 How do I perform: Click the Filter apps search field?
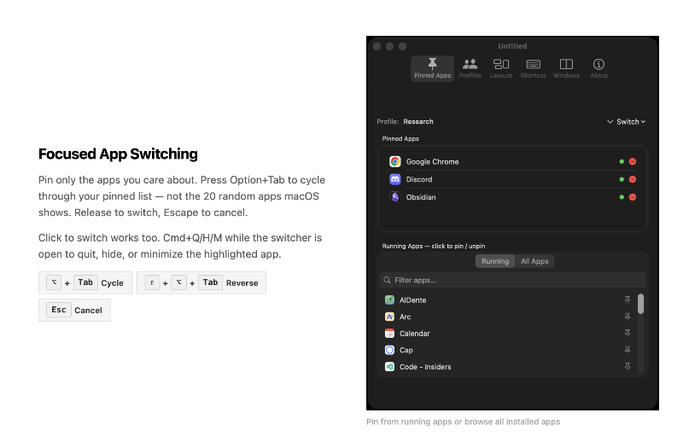512,280
